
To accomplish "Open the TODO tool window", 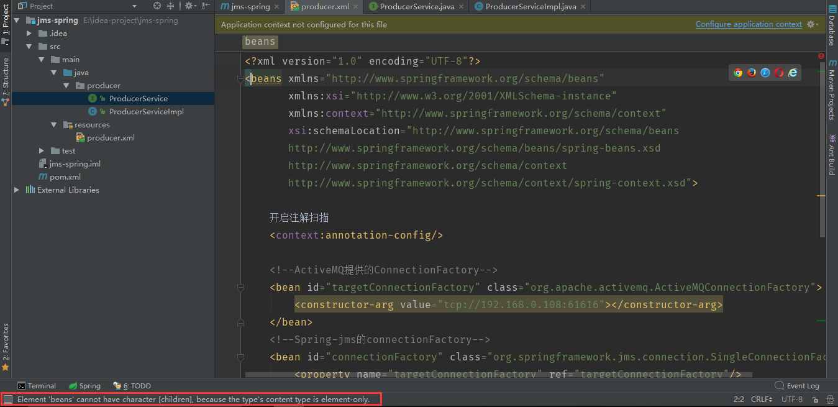I will (x=132, y=386).
